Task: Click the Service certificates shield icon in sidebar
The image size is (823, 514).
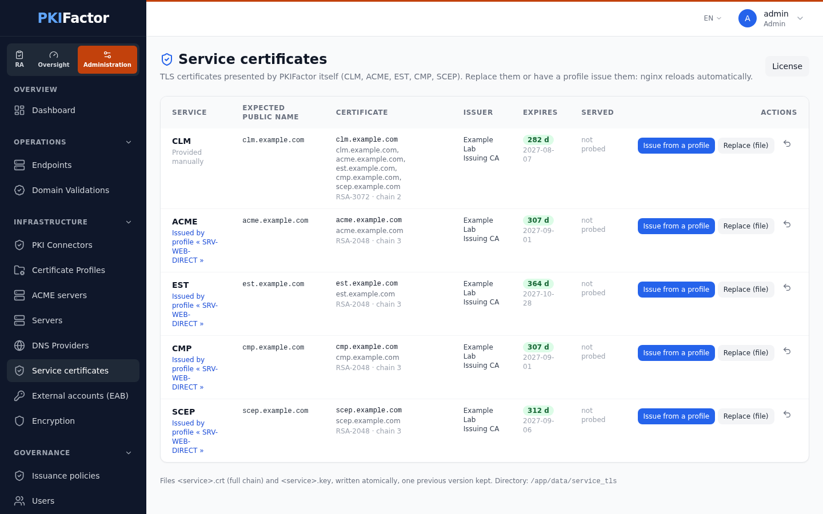Action: pyautogui.click(x=19, y=371)
